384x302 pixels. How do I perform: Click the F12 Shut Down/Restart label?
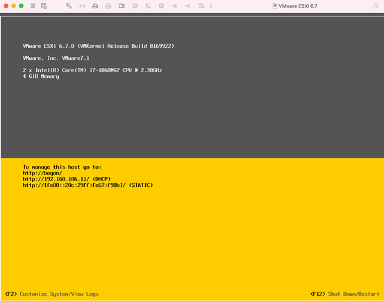click(345, 294)
